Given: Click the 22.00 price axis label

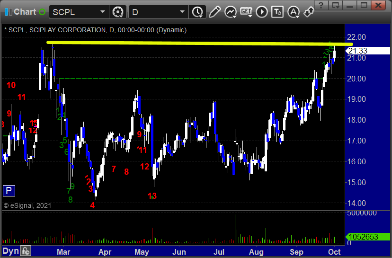Looking at the screenshot, I should pyautogui.click(x=356, y=37).
